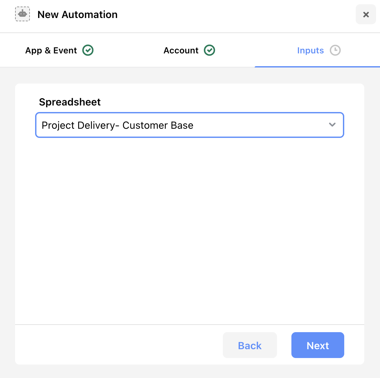
Task: Click the green checkmark beside Account
Action: click(x=209, y=50)
